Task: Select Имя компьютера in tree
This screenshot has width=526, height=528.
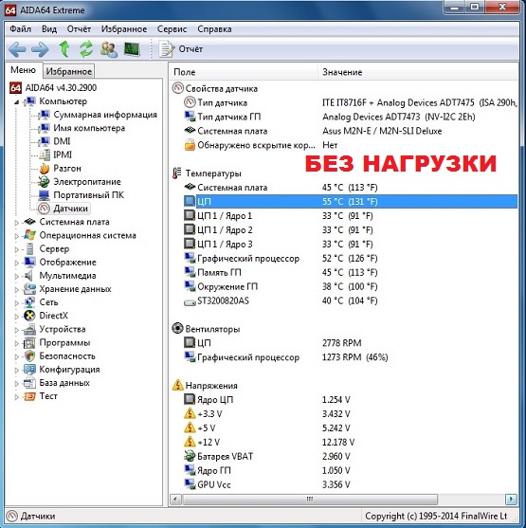Action: click(89, 128)
